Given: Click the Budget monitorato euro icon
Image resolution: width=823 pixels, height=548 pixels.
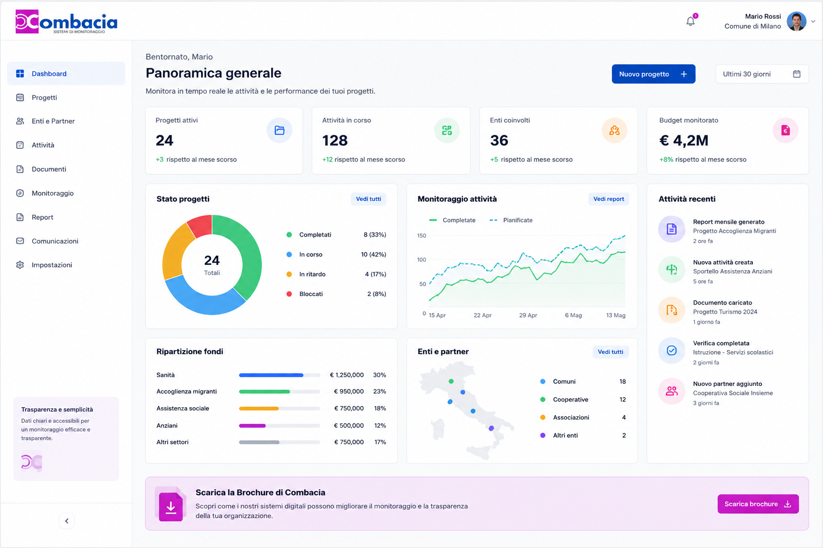Looking at the screenshot, I should (785, 130).
